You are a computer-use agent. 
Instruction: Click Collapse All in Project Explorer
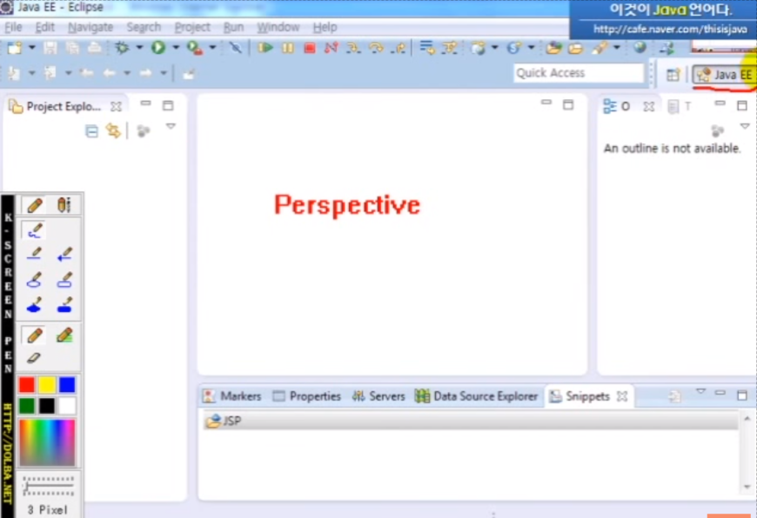coord(91,130)
